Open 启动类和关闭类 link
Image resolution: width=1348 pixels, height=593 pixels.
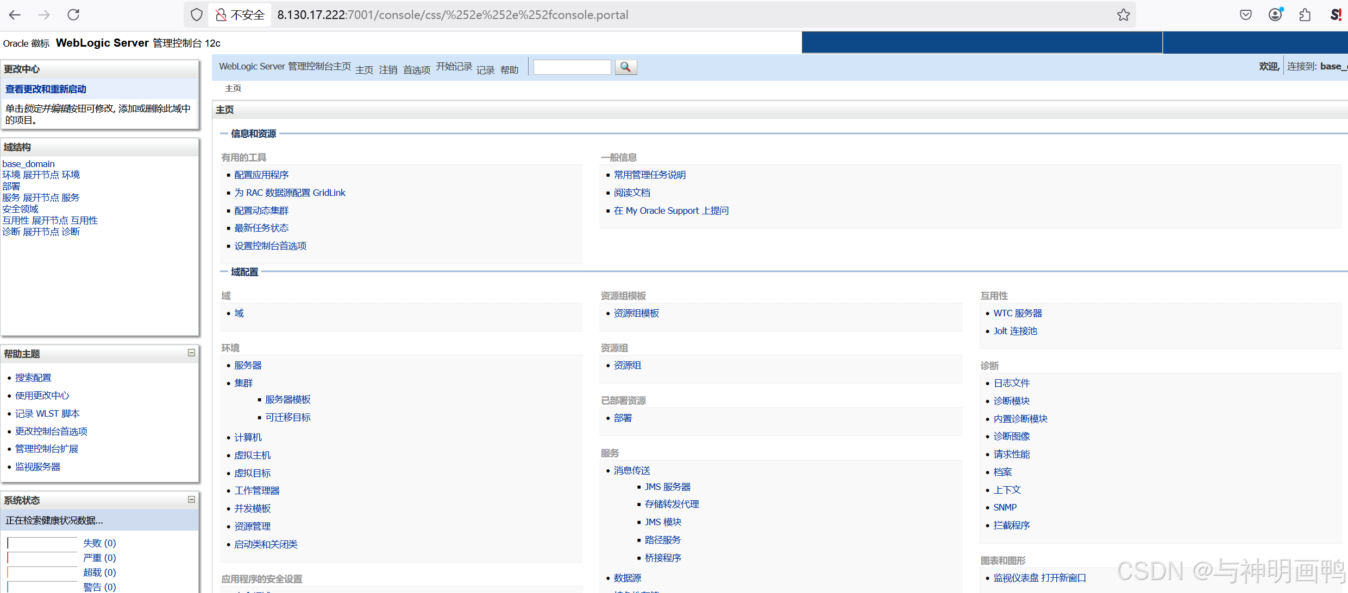pos(266,544)
